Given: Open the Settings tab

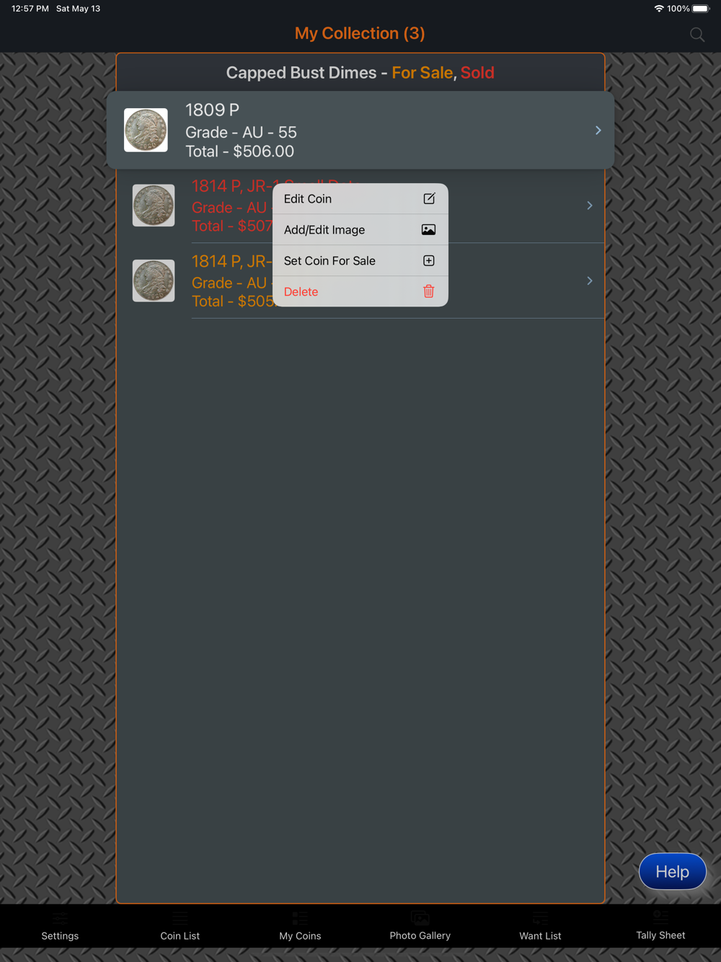Looking at the screenshot, I should tap(60, 926).
